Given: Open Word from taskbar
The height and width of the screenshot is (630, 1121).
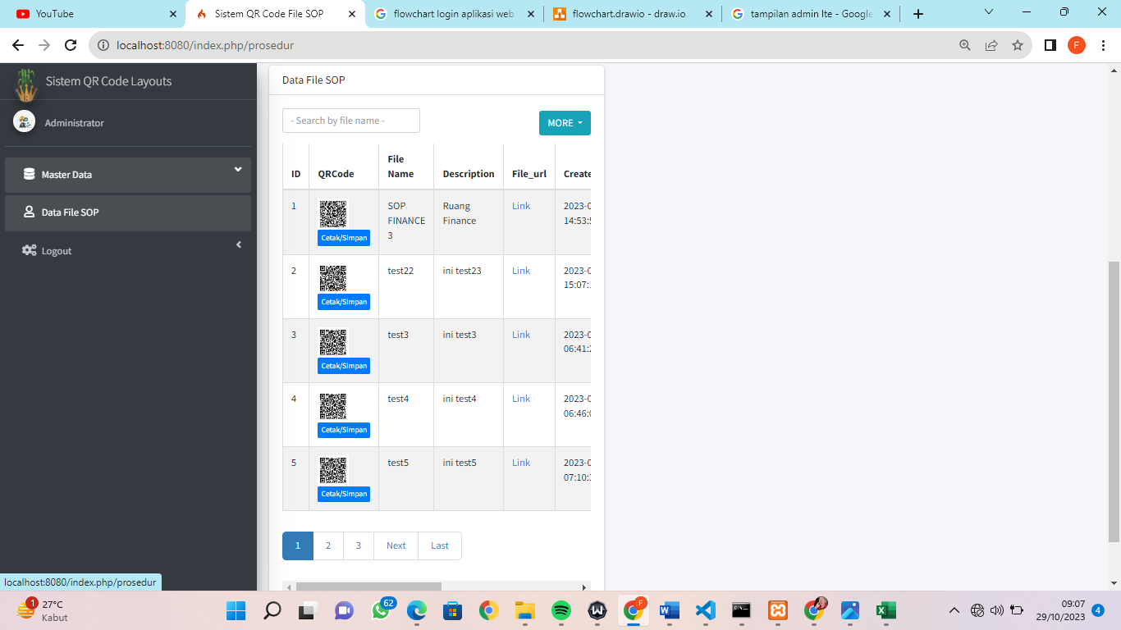Looking at the screenshot, I should [x=670, y=610].
